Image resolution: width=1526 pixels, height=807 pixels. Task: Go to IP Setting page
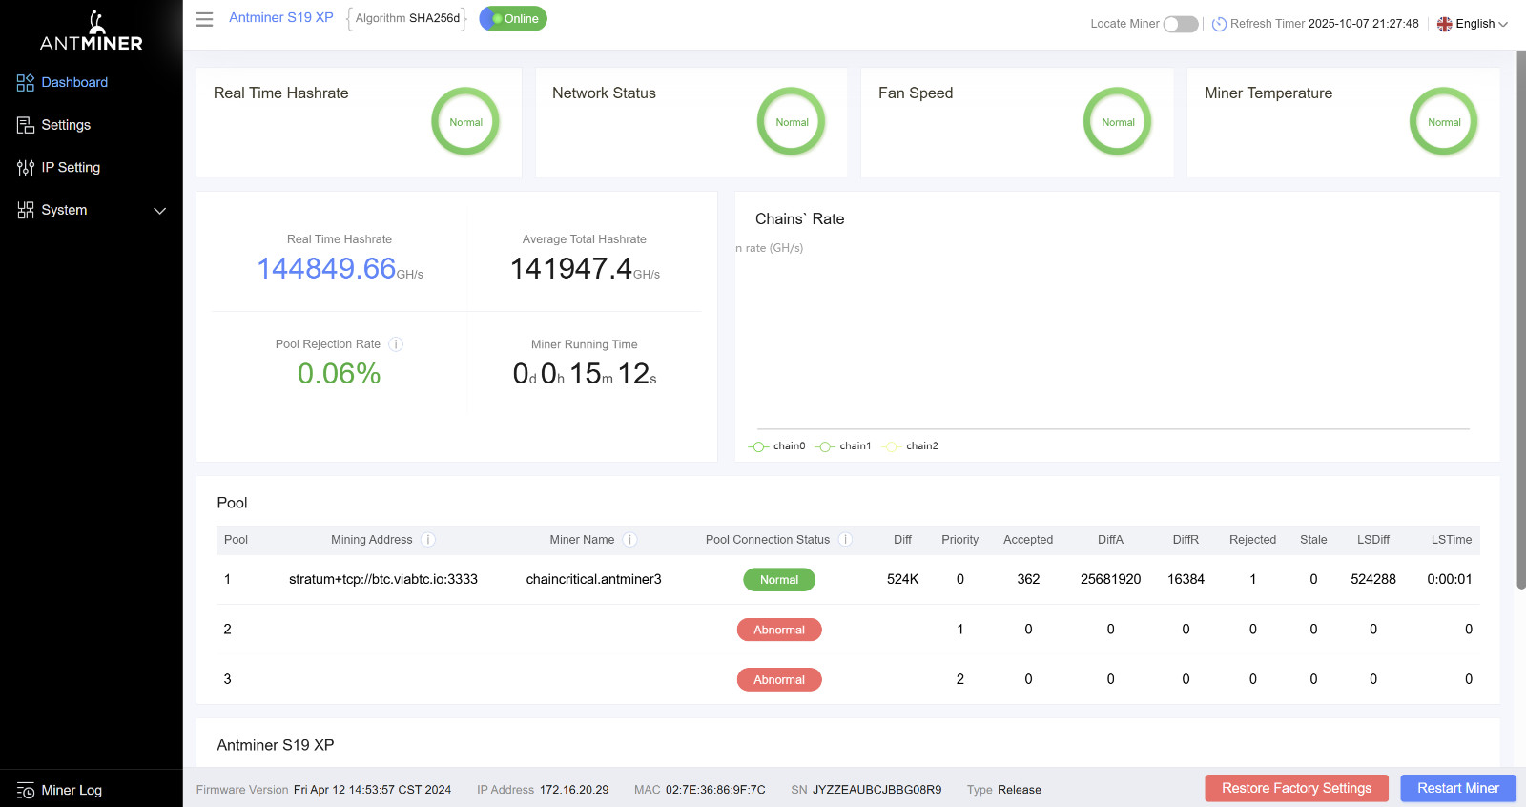pos(71,168)
